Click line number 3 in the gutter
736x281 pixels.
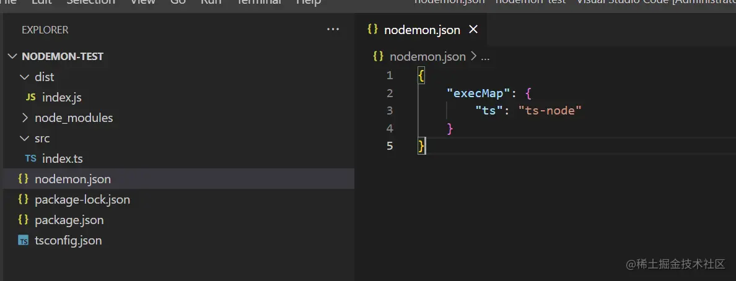click(390, 111)
